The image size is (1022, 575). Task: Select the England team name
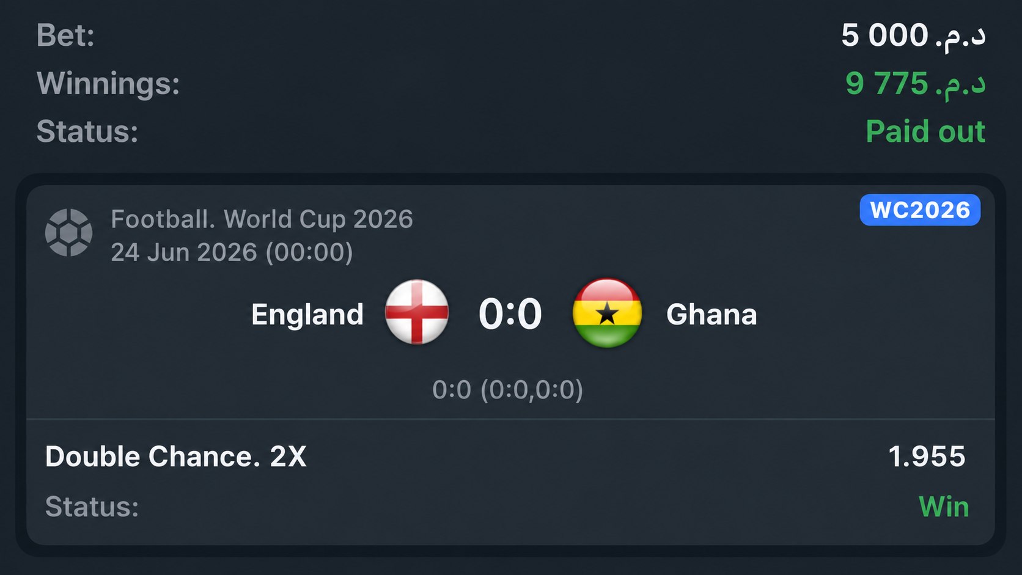(x=307, y=315)
